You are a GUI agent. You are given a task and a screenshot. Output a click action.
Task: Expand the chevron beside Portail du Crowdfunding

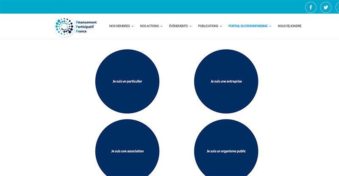270,26
